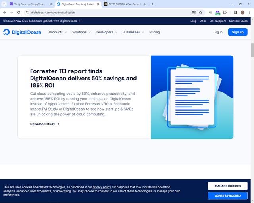This screenshot has height=203, width=254.
Task: Click the greyed-out extension icon beside the star
Action: (x=210, y=12)
